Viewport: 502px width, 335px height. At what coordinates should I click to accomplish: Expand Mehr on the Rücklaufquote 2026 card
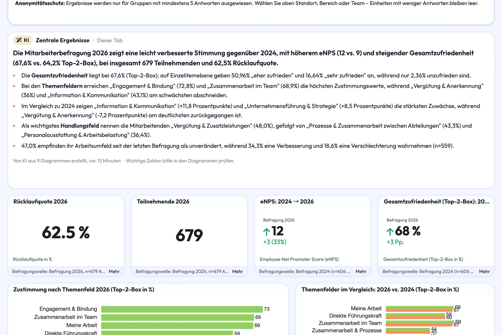(114, 272)
